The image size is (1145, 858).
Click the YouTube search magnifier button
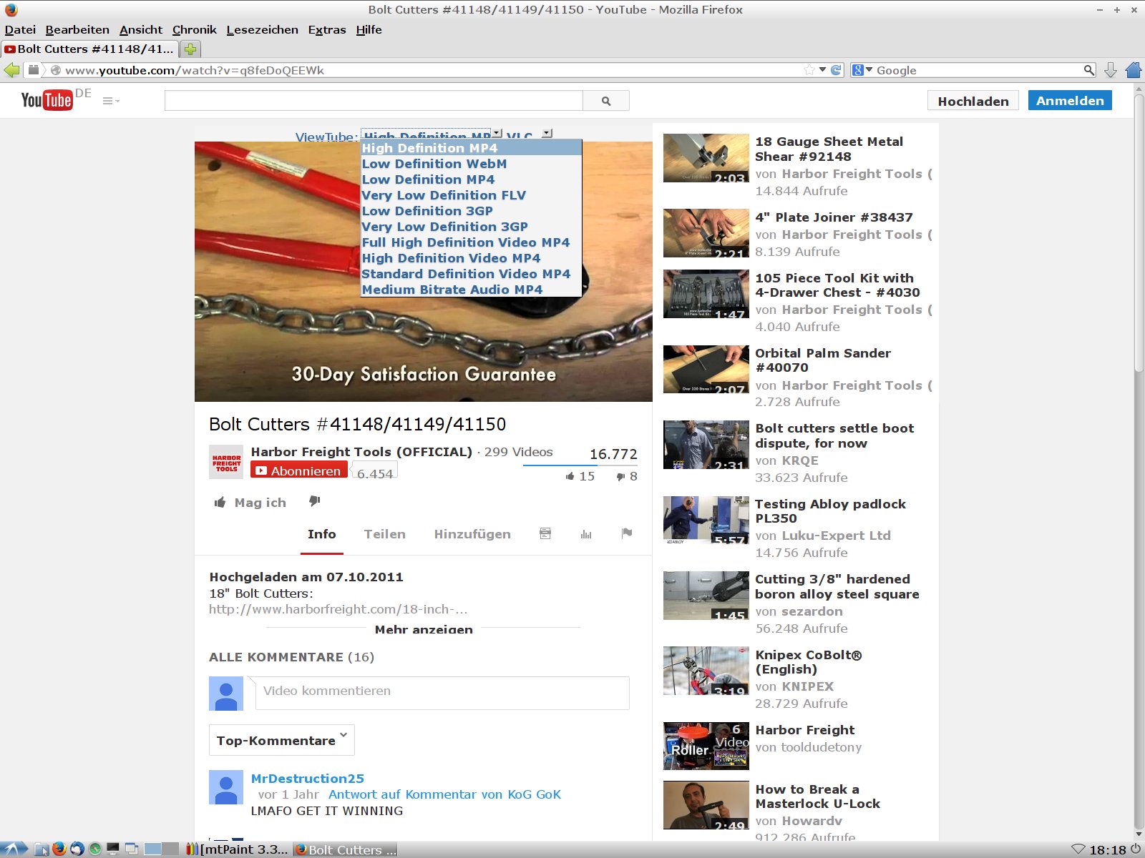[606, 101]
